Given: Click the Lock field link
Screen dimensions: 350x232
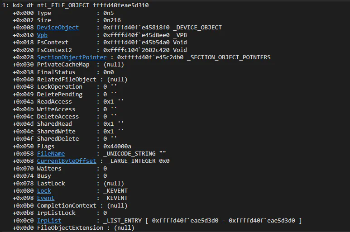Looking at the screenshot, I should [x=44, y=191].
